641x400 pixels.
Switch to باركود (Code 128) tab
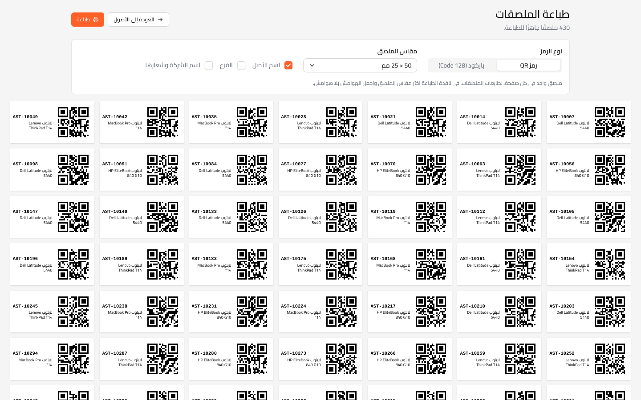(x=462, y=65)
